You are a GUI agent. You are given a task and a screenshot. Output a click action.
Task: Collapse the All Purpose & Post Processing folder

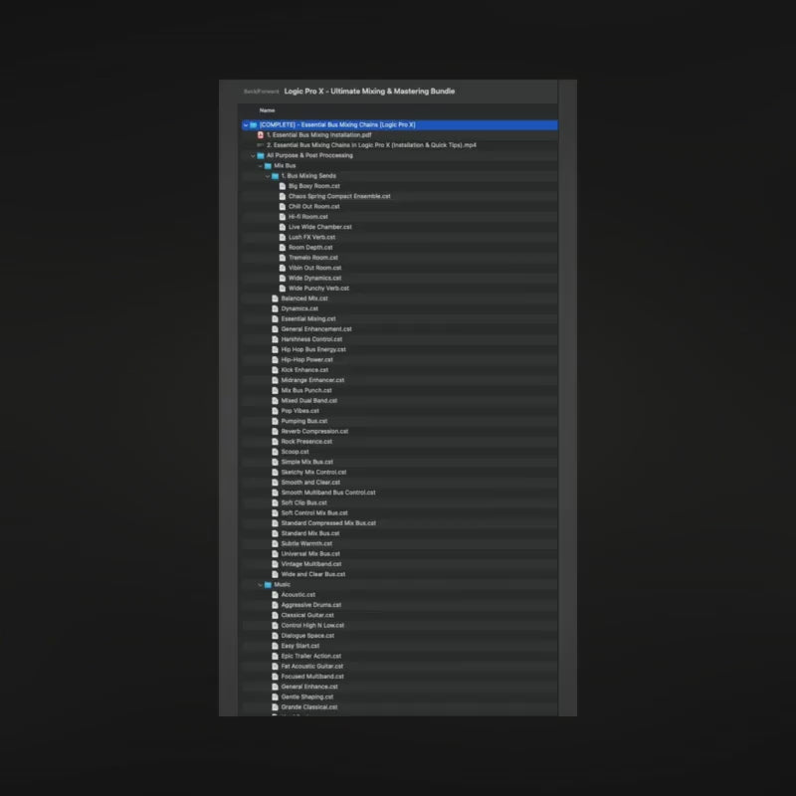(x=253, y=155)
